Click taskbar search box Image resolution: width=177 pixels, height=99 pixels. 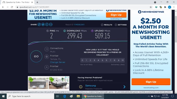pos(30,96)
